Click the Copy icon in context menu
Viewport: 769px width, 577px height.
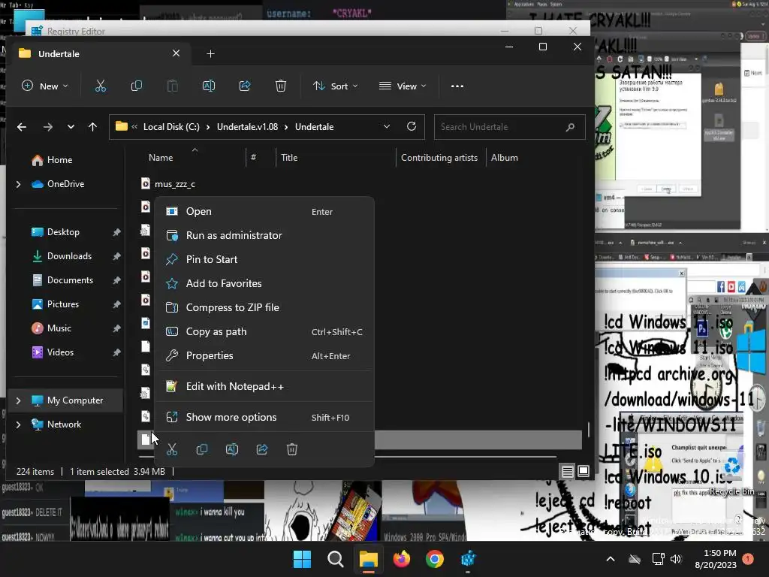coord(201,449)
